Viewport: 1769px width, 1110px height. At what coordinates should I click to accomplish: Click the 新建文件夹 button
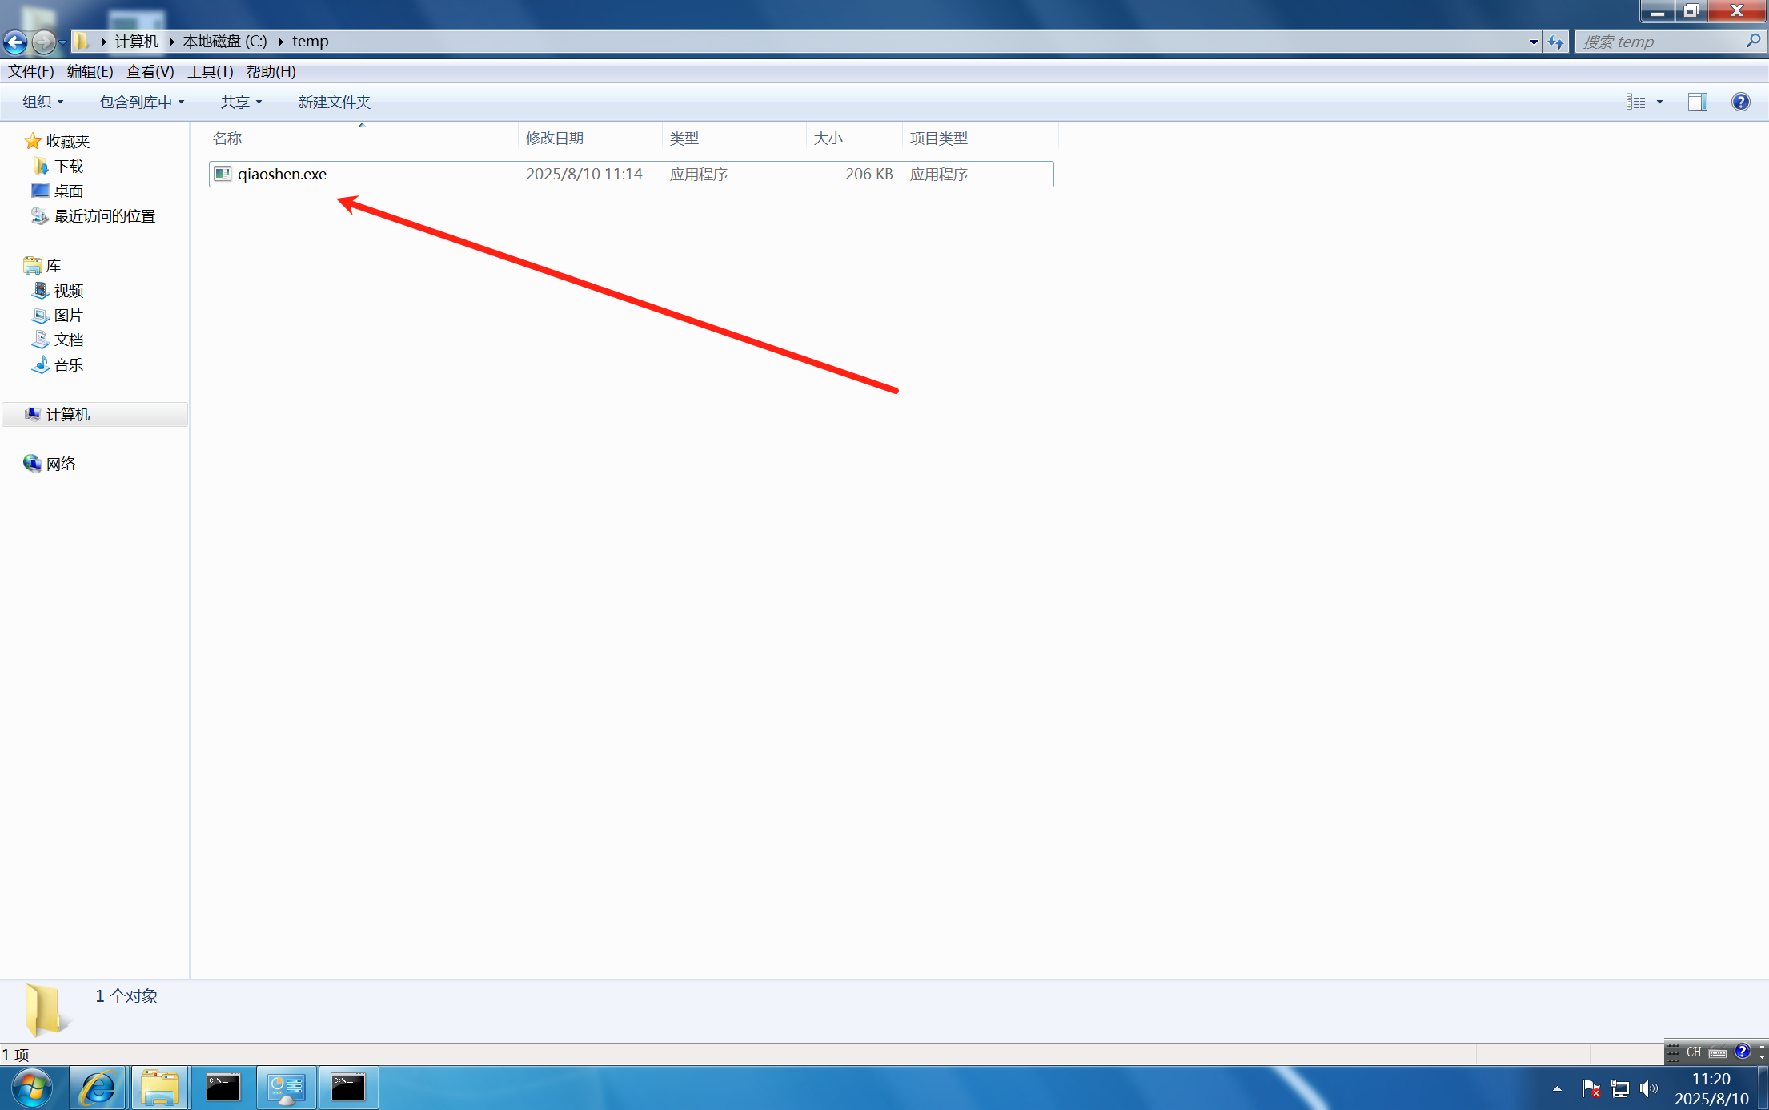click(334, 102)
